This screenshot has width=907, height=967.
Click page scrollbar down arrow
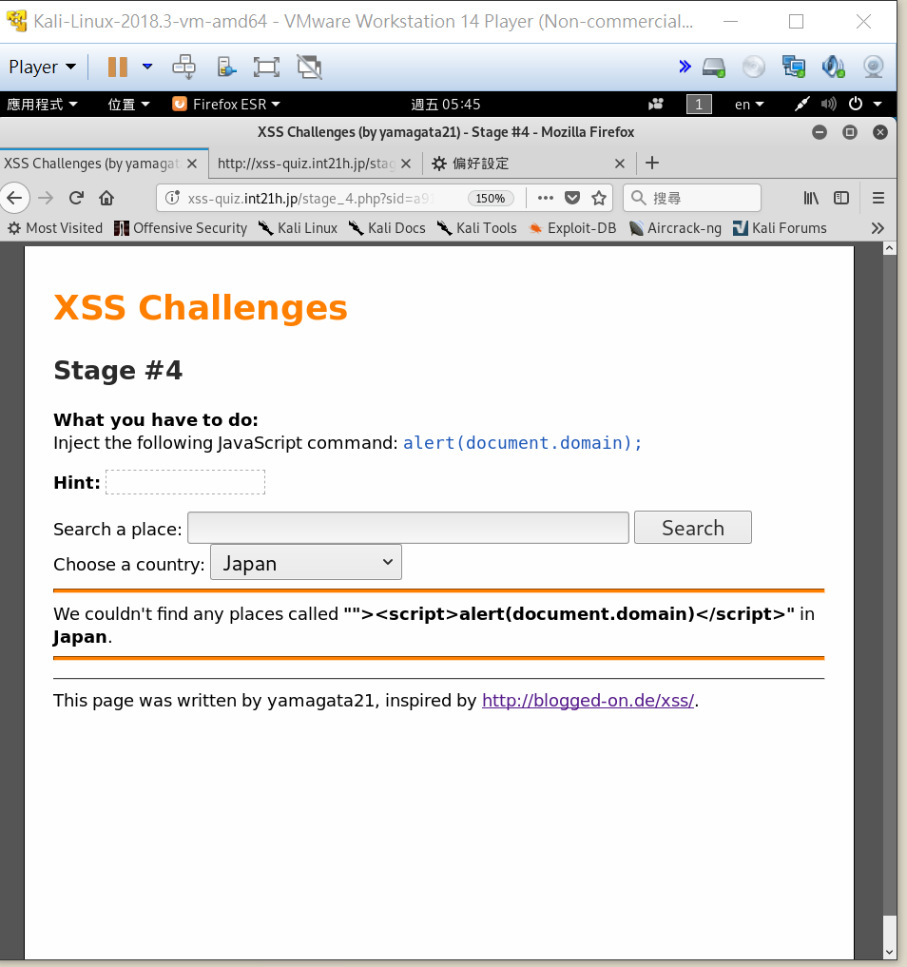[889, 952]
